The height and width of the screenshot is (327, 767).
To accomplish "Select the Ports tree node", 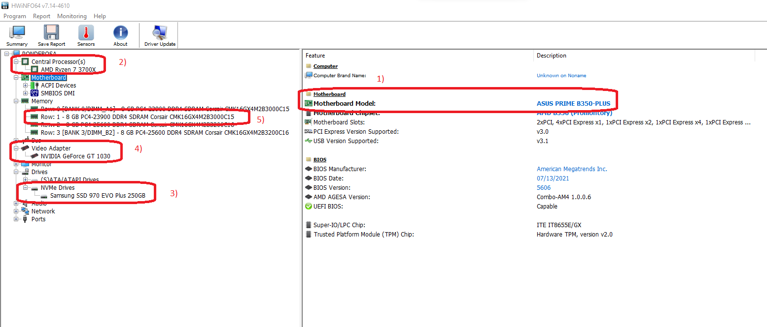I will coord(38,219).
